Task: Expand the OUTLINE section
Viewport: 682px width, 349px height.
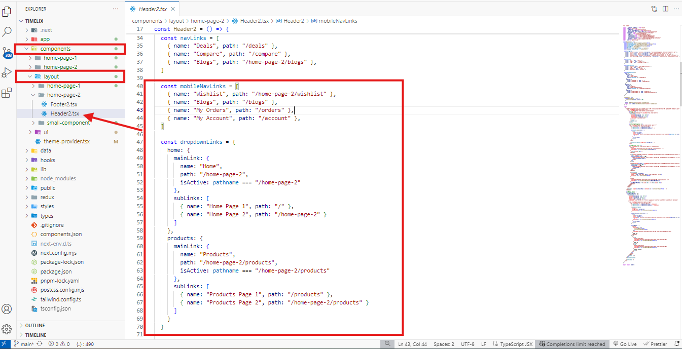Action: coord(70,326)
